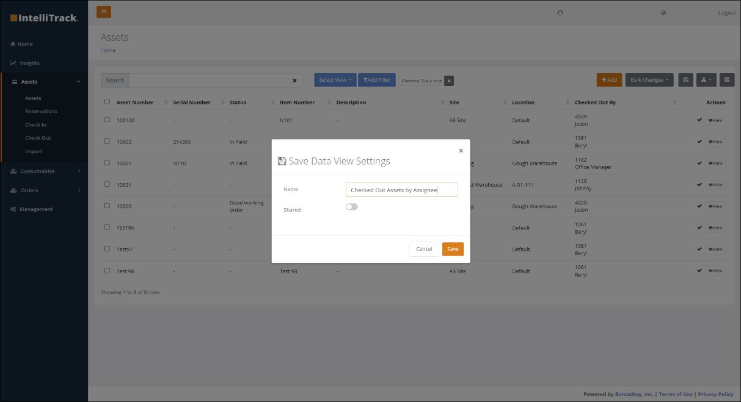This screenshot has width=741, height=402.
Task: Select checkbox for asset 100100
Action: coord(108,120)
